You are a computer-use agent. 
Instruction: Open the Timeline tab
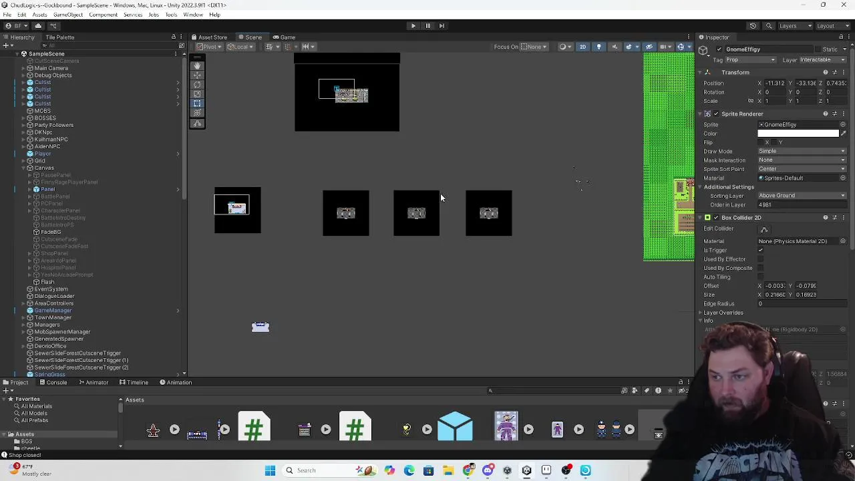[134, 383]
